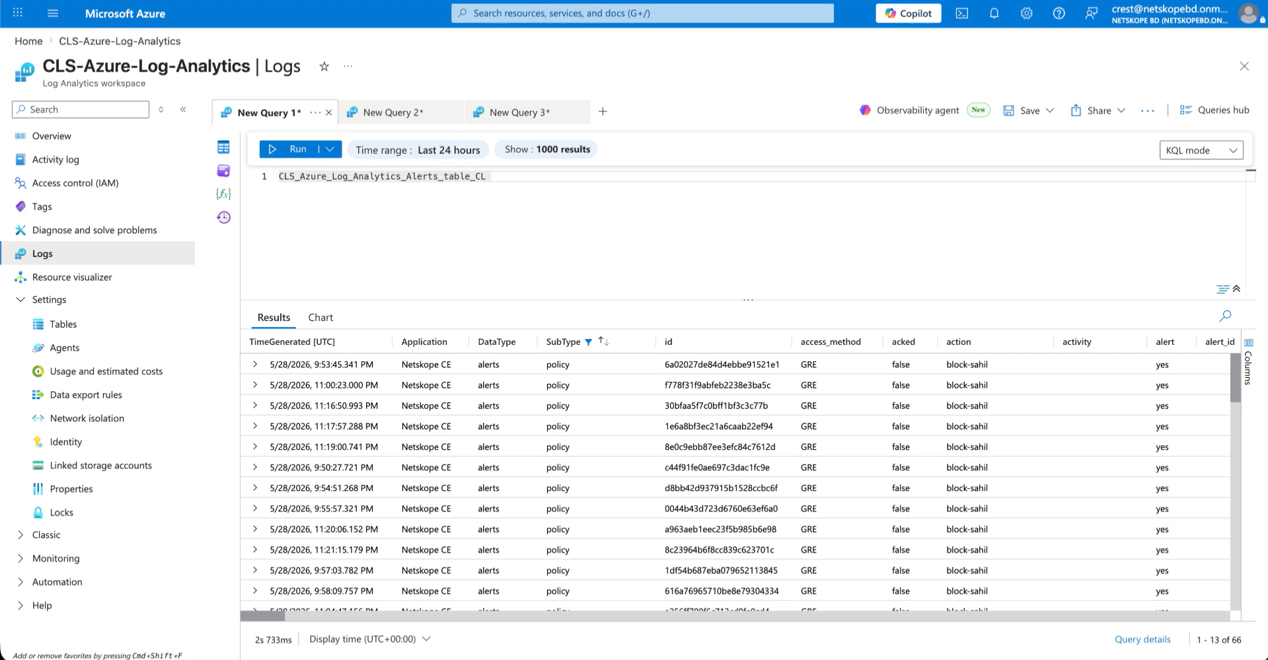The image size is (1268, 660).
Task: Click the left menu Search field
Action: tap(81, 110)
